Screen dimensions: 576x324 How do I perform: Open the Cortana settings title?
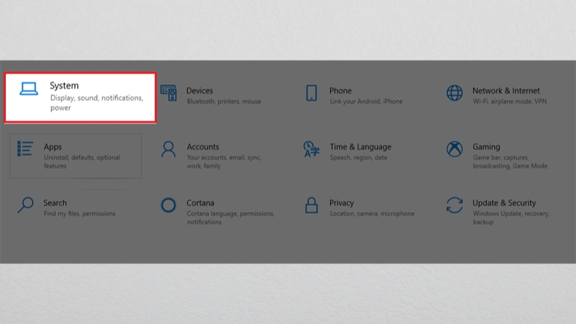click(x=200, y=203)
